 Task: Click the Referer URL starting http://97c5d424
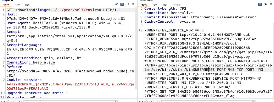tap(70, 71)
